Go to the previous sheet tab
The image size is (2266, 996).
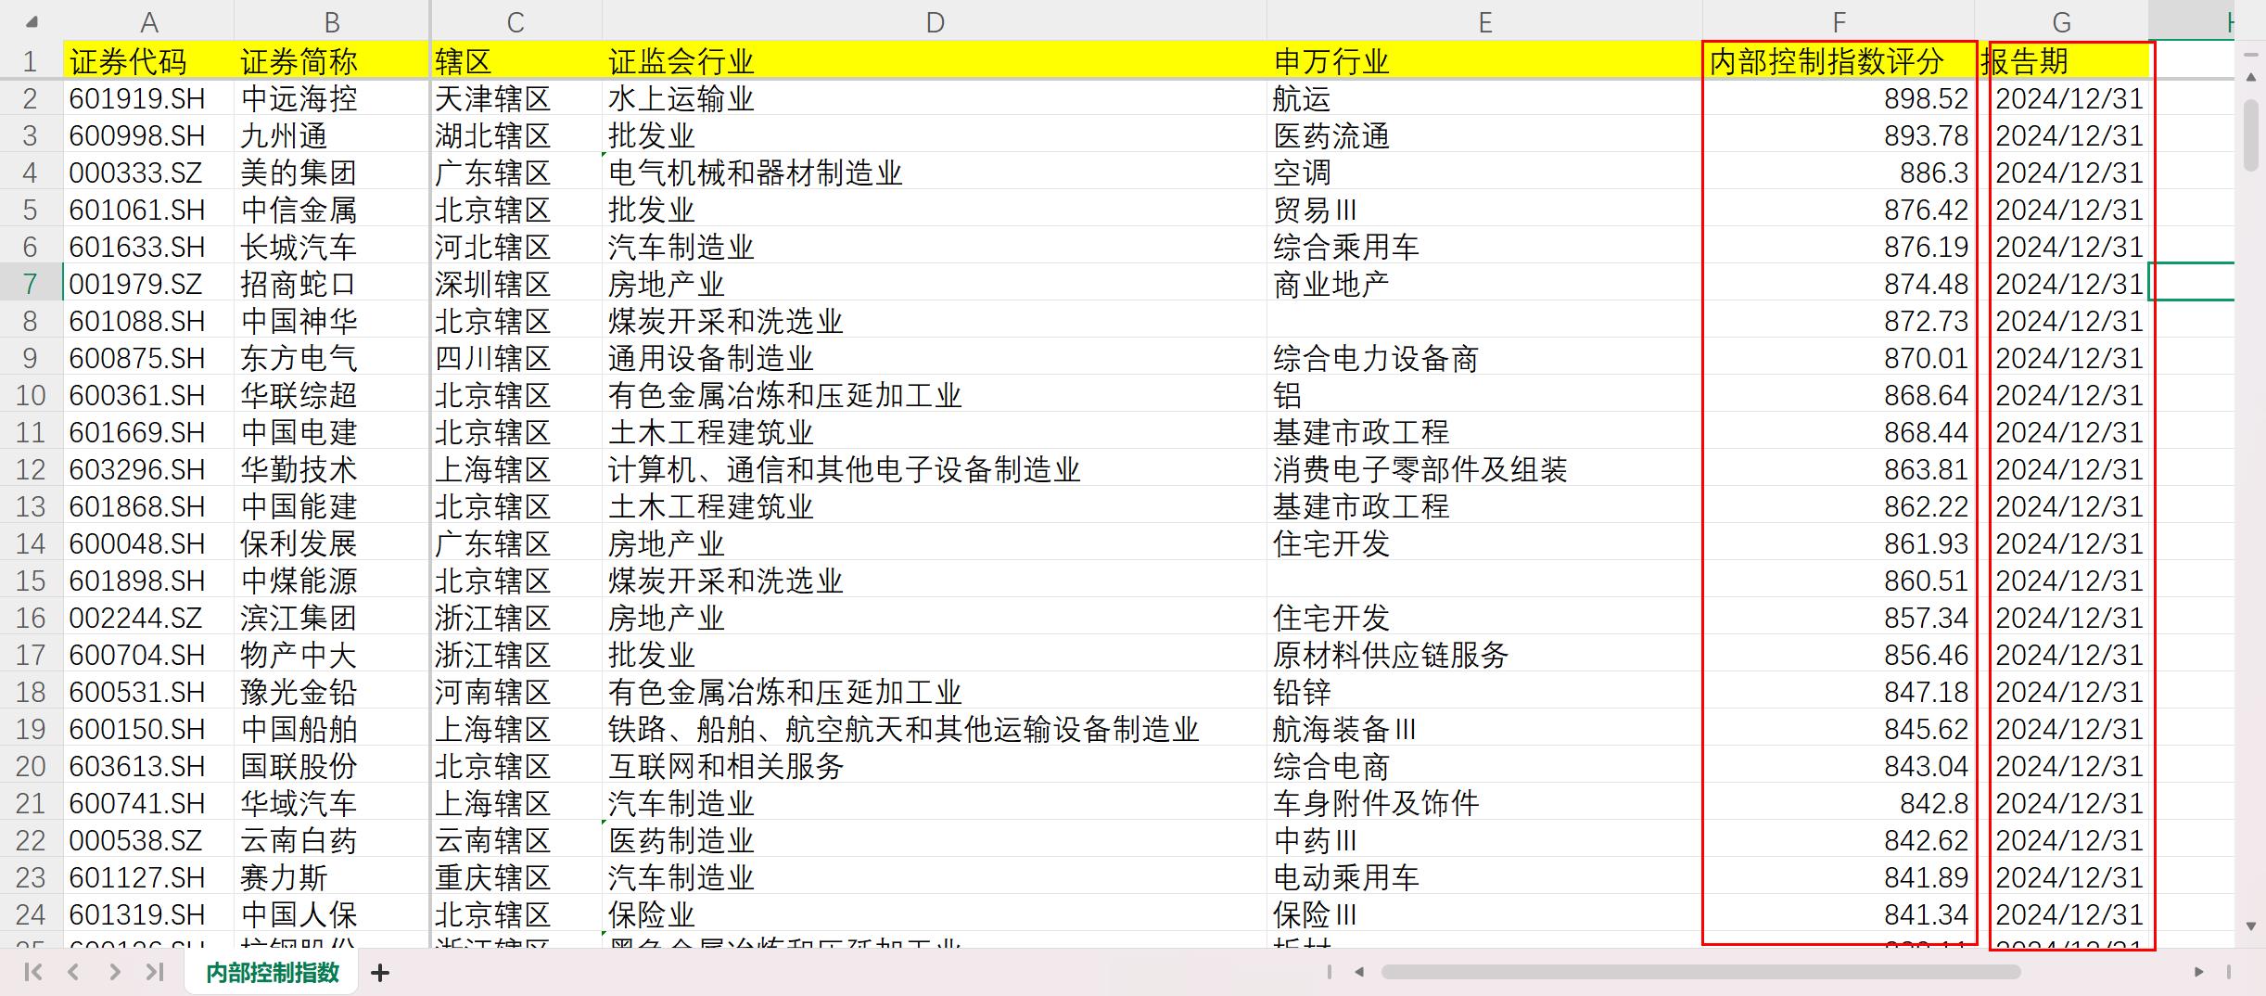(73, 972)
